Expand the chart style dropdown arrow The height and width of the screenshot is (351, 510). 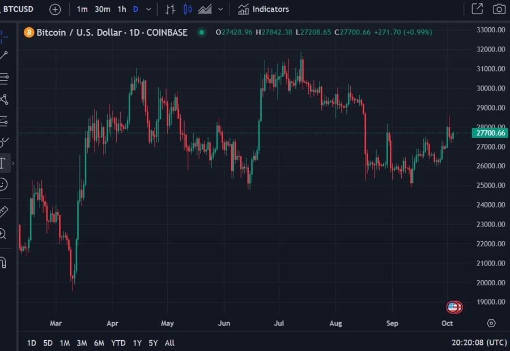(220, 10)
